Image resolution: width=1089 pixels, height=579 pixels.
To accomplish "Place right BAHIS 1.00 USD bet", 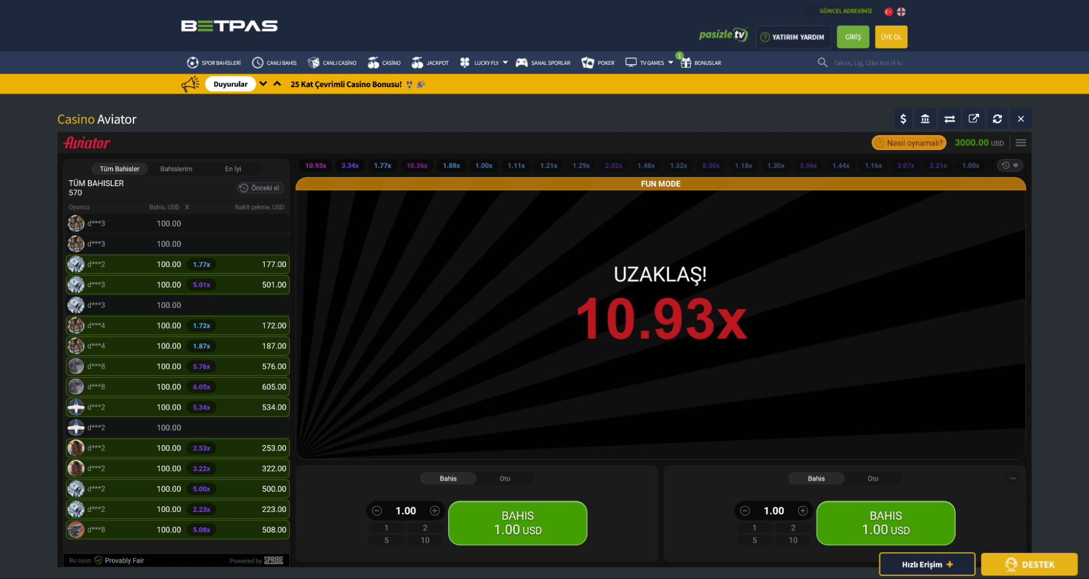I will coord(886,523).
